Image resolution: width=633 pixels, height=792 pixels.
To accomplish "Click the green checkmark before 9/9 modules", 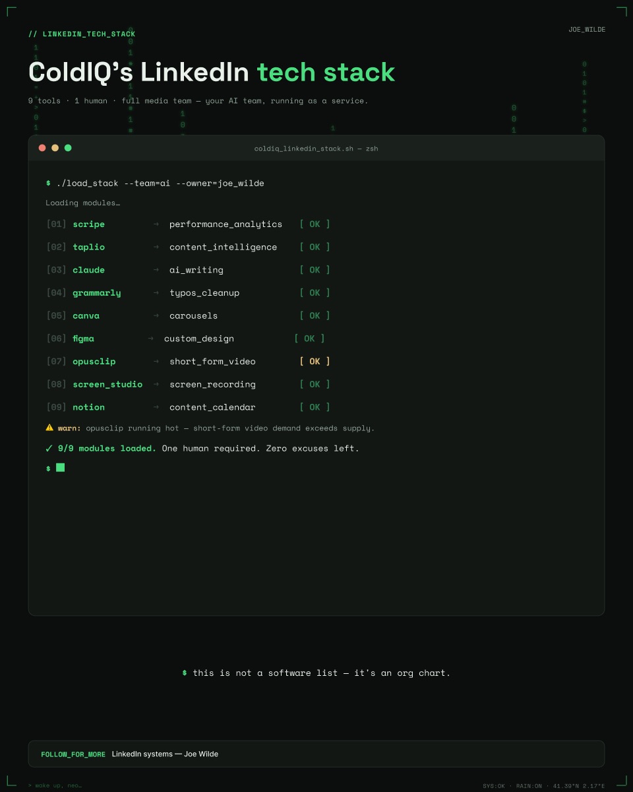I will click(49, 448).
